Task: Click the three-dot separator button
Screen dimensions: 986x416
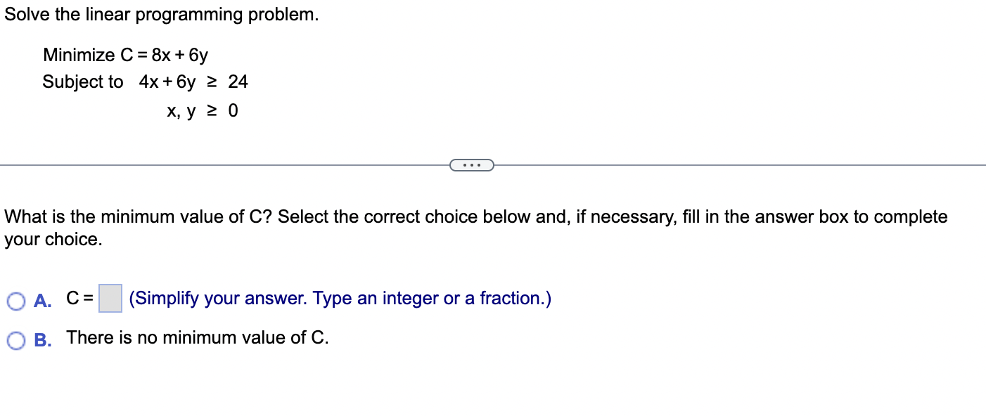Action: click(472, 164)
